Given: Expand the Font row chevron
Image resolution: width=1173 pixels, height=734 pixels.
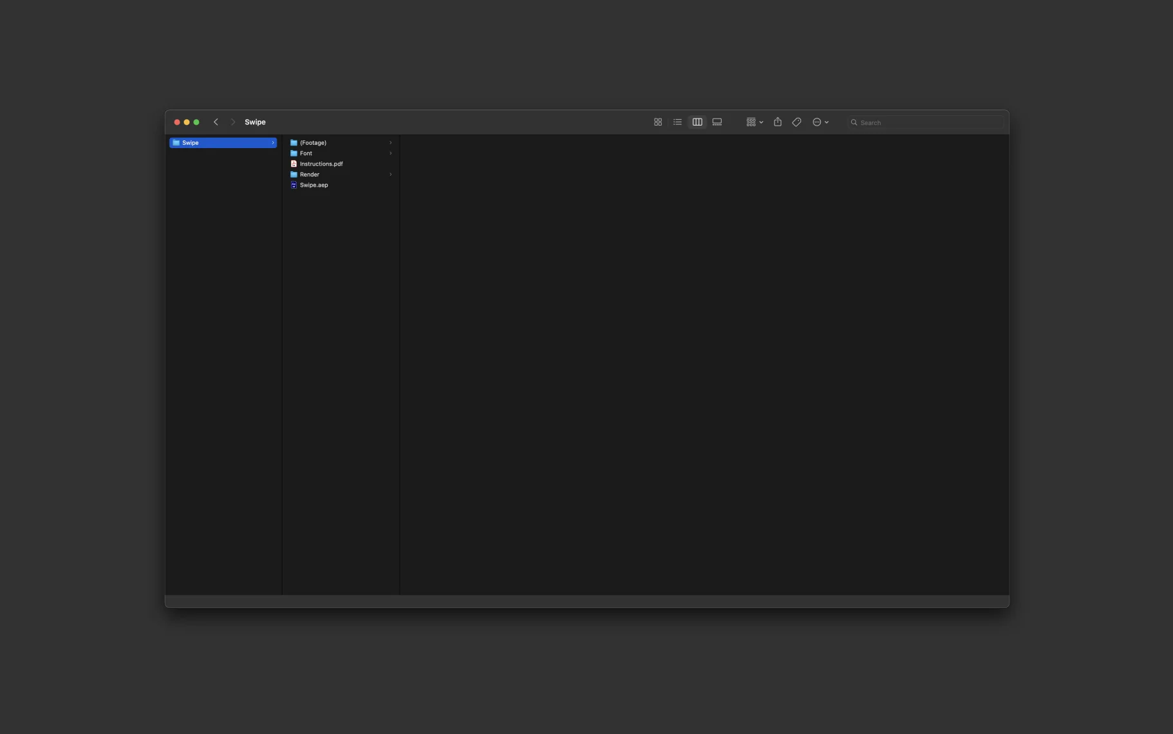Looking at the screenshot, I should coord(390,153).
